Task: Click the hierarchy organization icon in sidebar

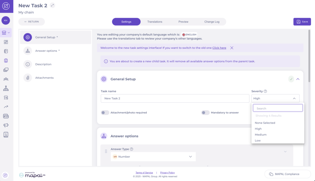Action: pos(6,88)
